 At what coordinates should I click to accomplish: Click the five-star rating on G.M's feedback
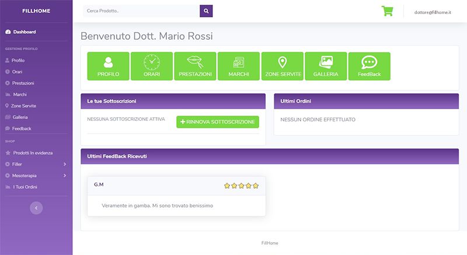(x=241, y=186)
